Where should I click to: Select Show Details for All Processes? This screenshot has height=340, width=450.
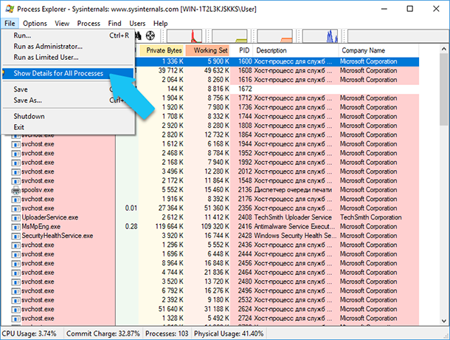(x=69, y=73)
